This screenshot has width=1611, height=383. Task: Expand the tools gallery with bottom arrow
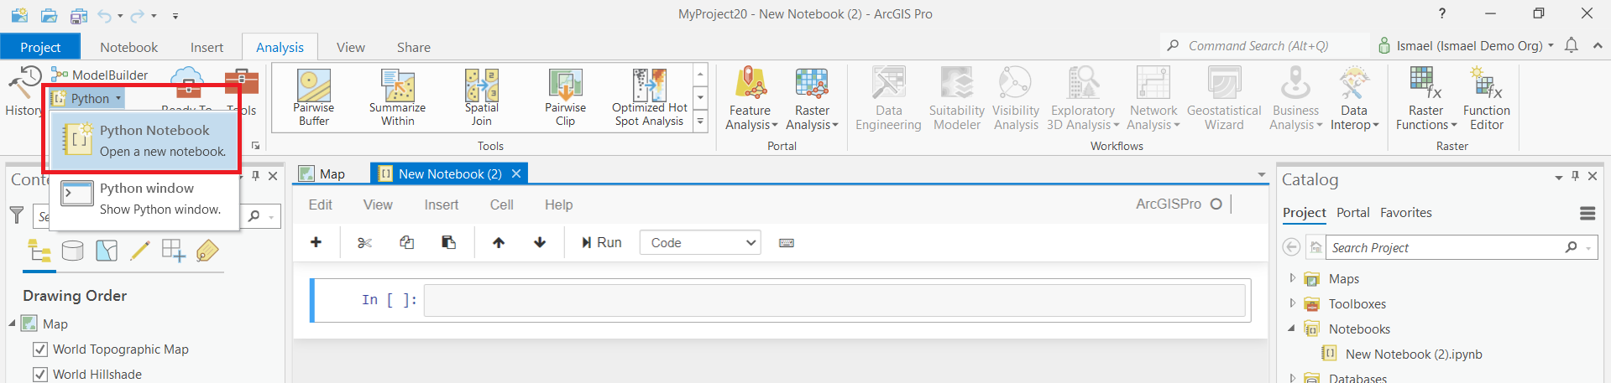tap(700, 122)
